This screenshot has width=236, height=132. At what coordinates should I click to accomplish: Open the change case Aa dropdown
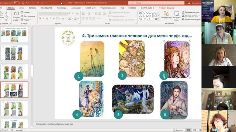click(x=63, y=19)
